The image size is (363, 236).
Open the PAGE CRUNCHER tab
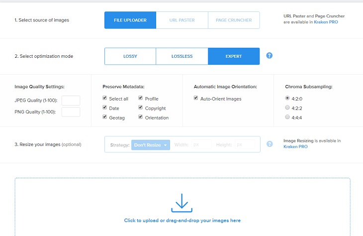(x=234, y=20)
